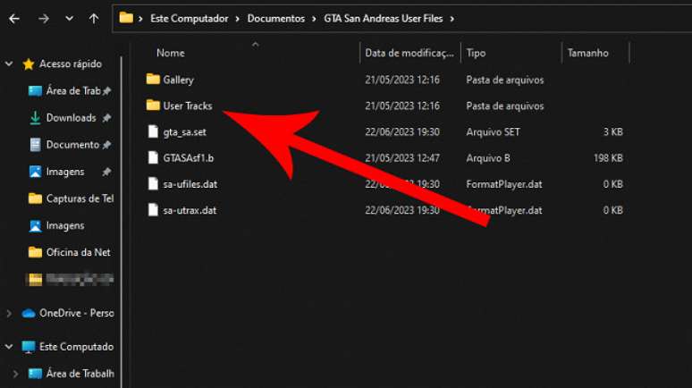The height and width of the screenshot is (388, 692).
Task: Sort files by Tamanho column
Action: pos(587,54)
